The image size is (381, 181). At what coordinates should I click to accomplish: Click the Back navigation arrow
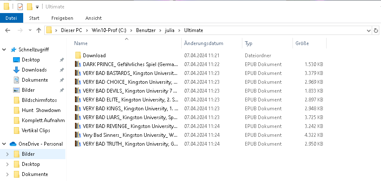pyautogui.click(x=8, y=30)
